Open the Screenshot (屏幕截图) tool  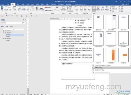coord(42,9)
